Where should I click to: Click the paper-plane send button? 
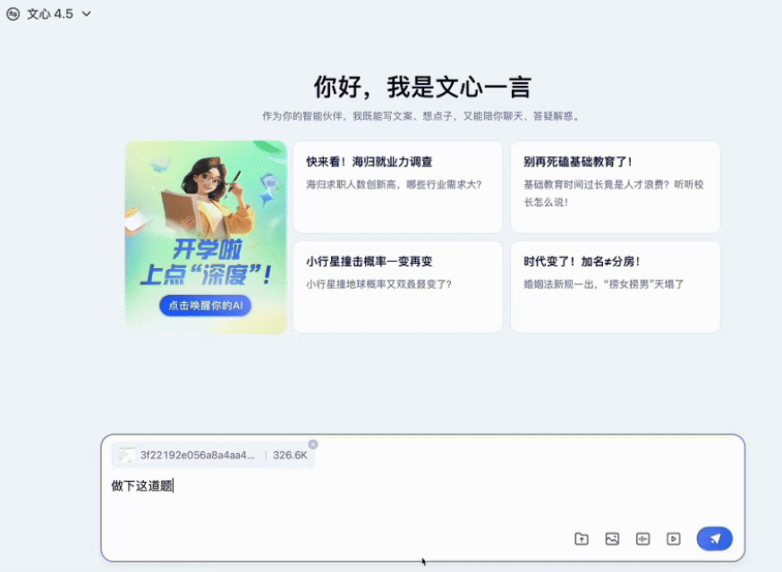click(x=714, y=539)
